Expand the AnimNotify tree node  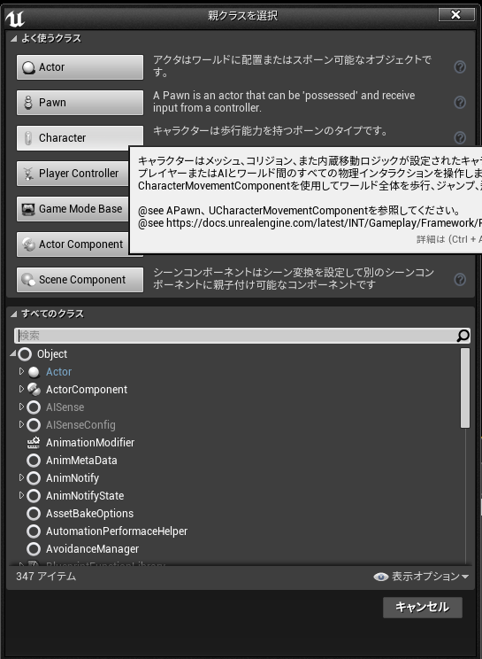tap(21, 477)
